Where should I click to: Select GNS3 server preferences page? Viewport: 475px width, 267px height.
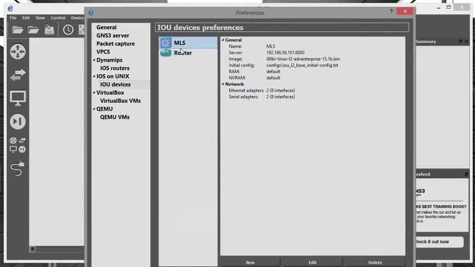[113, 36]
